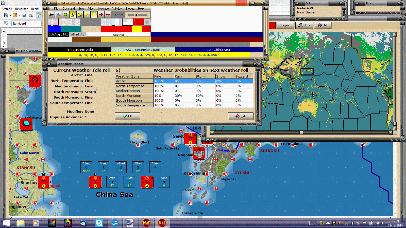
Task: Open the Interface menu
Action: point(103,9)
